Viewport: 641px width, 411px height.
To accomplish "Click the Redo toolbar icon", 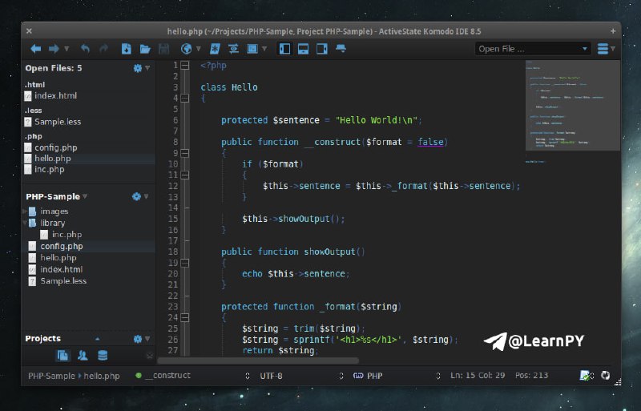I will tap(103, 49).
